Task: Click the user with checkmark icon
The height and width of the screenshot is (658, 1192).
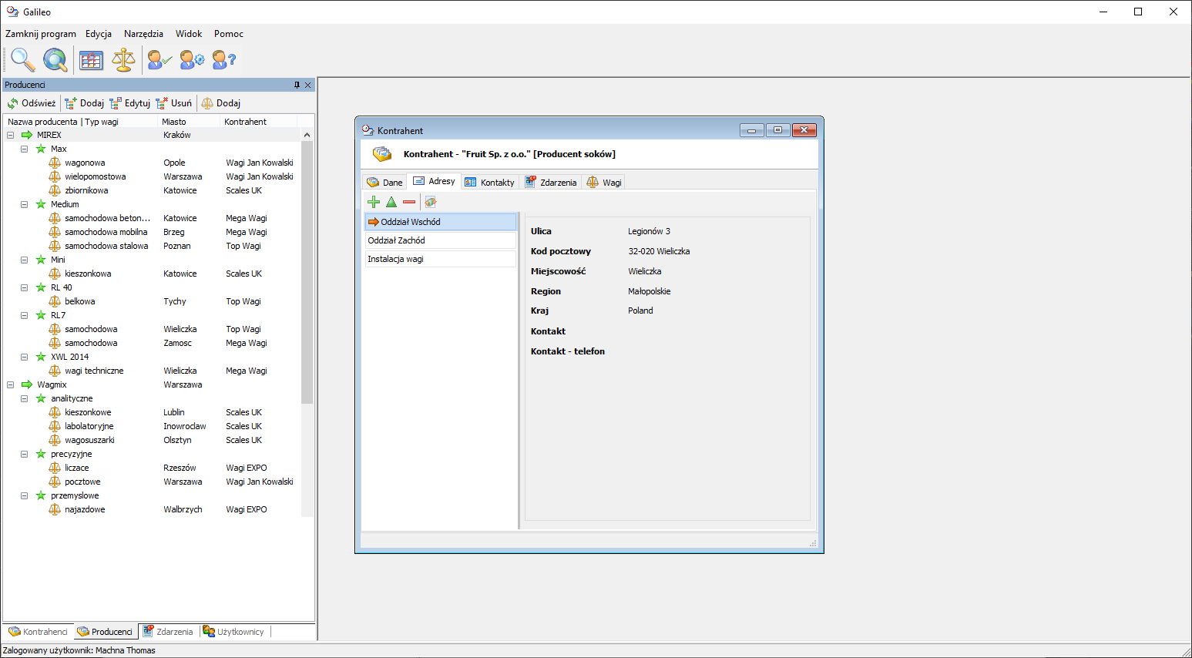Action: (159, 59)
